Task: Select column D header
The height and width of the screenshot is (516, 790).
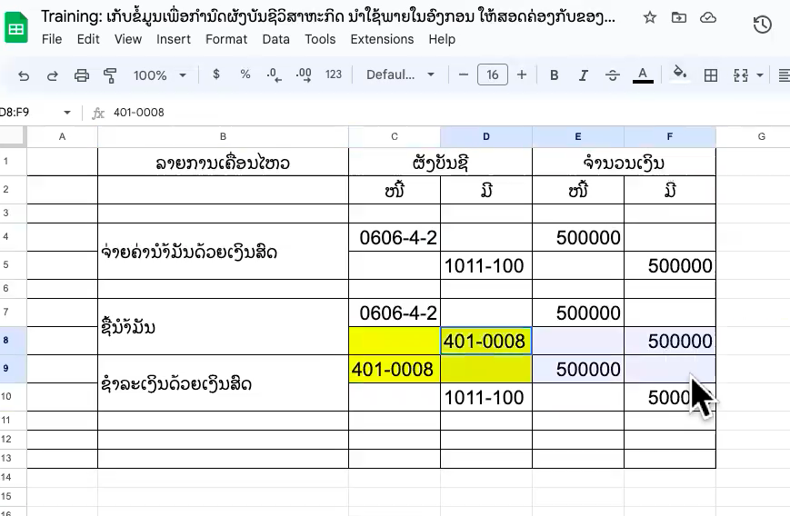Action: point(485,136)
